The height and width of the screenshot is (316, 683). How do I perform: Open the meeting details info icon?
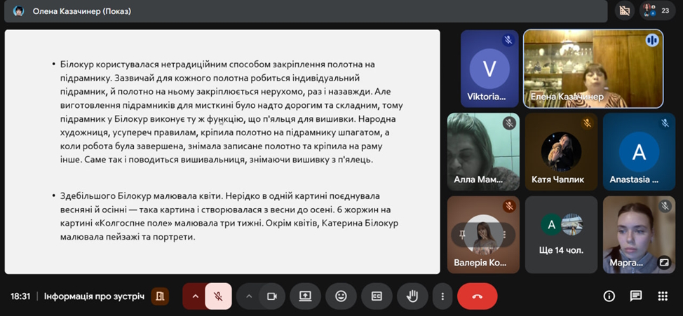pyautogui.click(x=609, y=296)
